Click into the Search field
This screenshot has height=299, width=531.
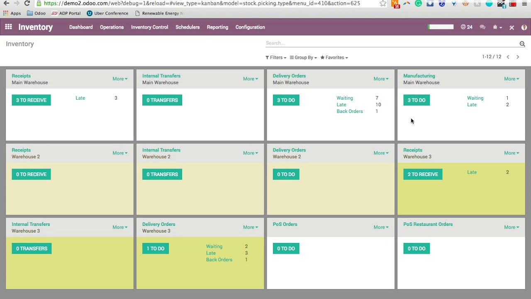pyautogui.click(x=392, y=43)
